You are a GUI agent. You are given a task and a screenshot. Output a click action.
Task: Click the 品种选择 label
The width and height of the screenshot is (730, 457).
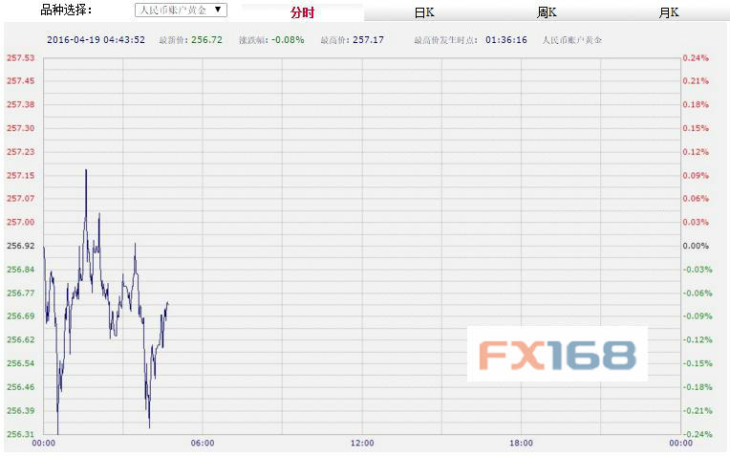[67, 11]
